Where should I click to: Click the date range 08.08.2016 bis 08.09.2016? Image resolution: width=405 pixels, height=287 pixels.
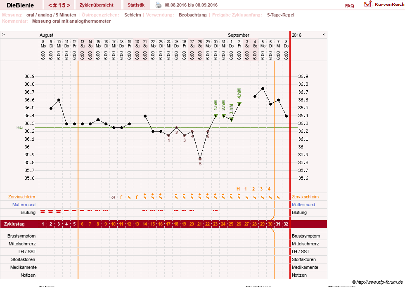click(x=191, y=5)
